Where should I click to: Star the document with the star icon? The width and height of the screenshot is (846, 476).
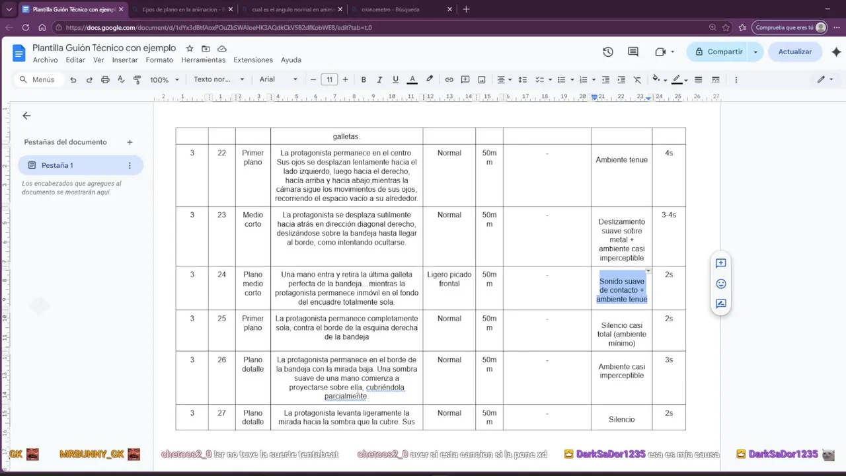190,48
